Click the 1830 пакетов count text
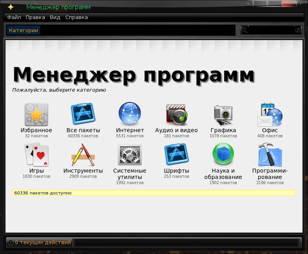Viewport: 308px width, 254px height. click(x=36, y=177)
